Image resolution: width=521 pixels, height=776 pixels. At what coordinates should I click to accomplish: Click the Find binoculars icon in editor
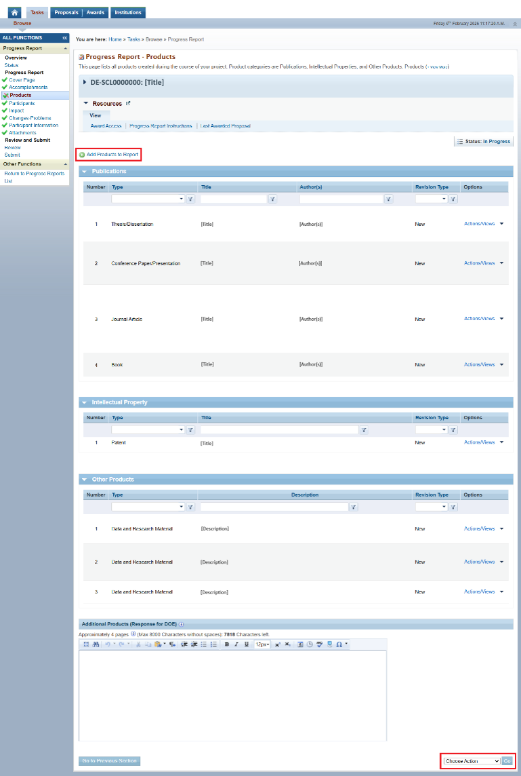pos(96,644)
